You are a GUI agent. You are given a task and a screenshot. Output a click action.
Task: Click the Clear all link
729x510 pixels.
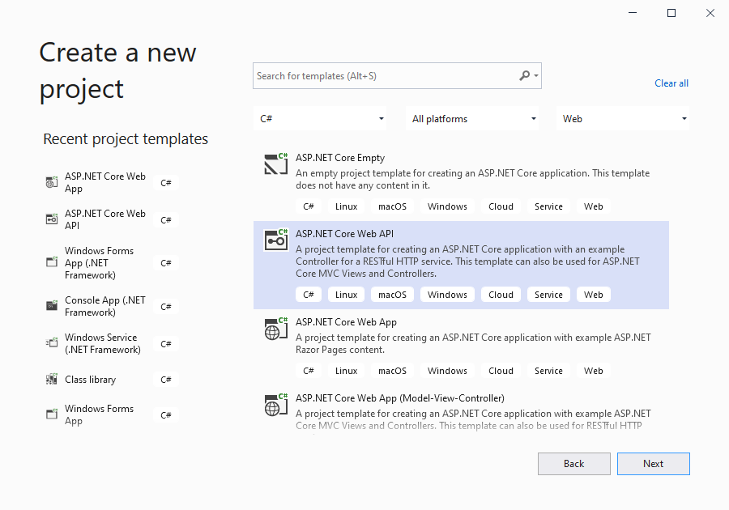[x=671, y=83]
